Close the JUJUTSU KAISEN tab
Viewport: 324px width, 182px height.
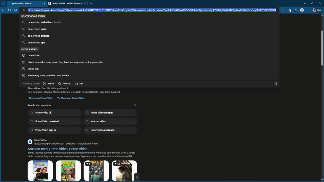click(x=85, y=3)
